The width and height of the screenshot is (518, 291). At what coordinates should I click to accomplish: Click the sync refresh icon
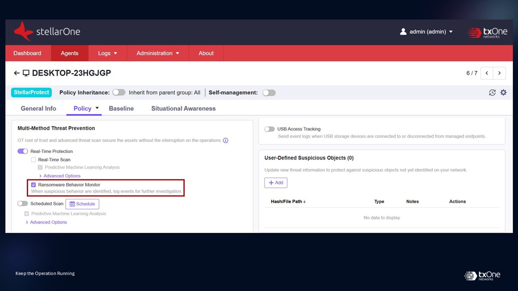coord(492,93)
